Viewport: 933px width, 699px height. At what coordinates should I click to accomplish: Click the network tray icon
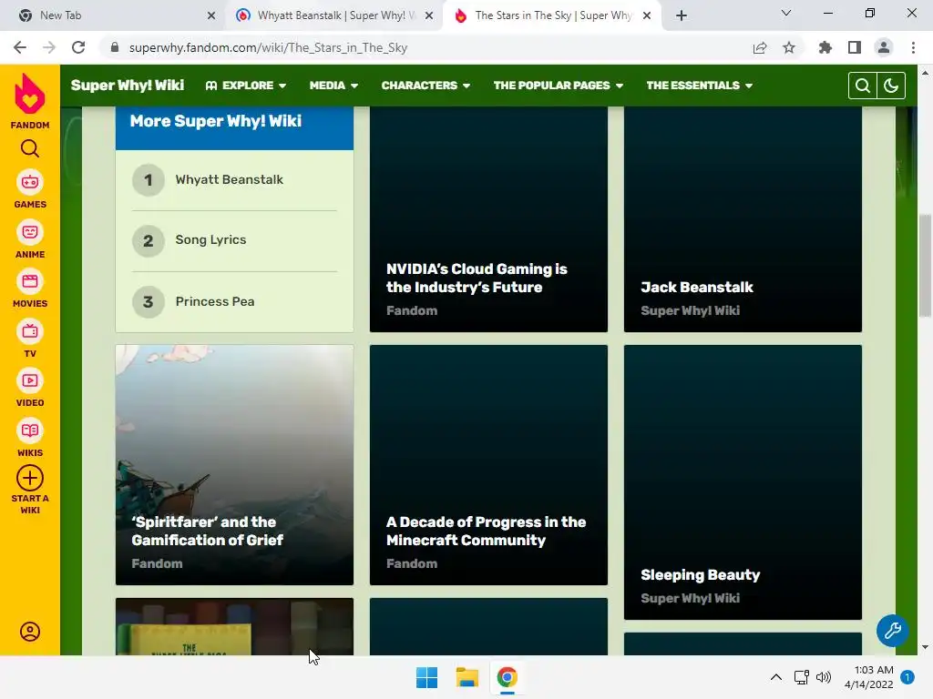(x=802, y=677)
